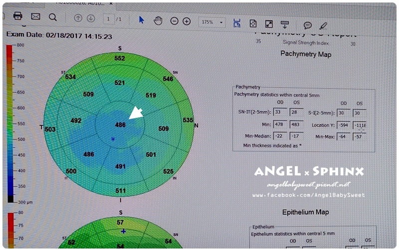Click the 57 value on the epithelium map
399x250 pixels.
(x=120, y=222)
